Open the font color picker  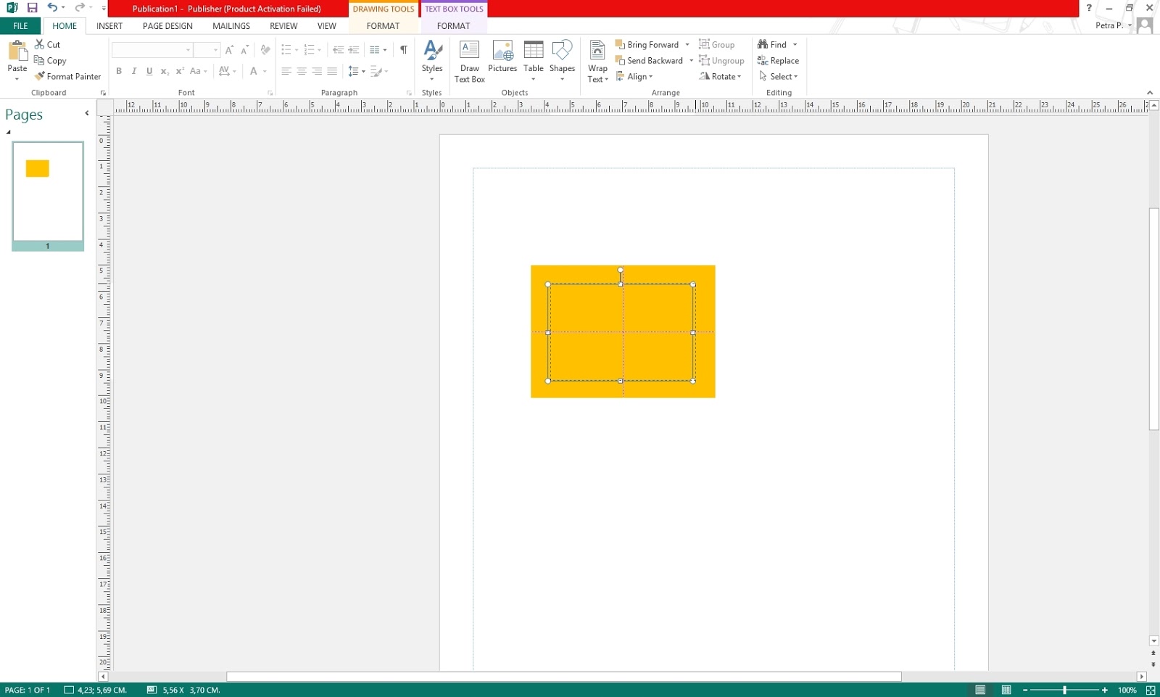coord(258,71)
